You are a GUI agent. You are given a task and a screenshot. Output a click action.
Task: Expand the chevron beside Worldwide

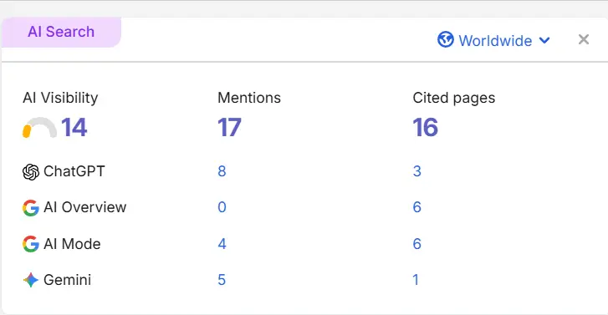coord(544,40)
